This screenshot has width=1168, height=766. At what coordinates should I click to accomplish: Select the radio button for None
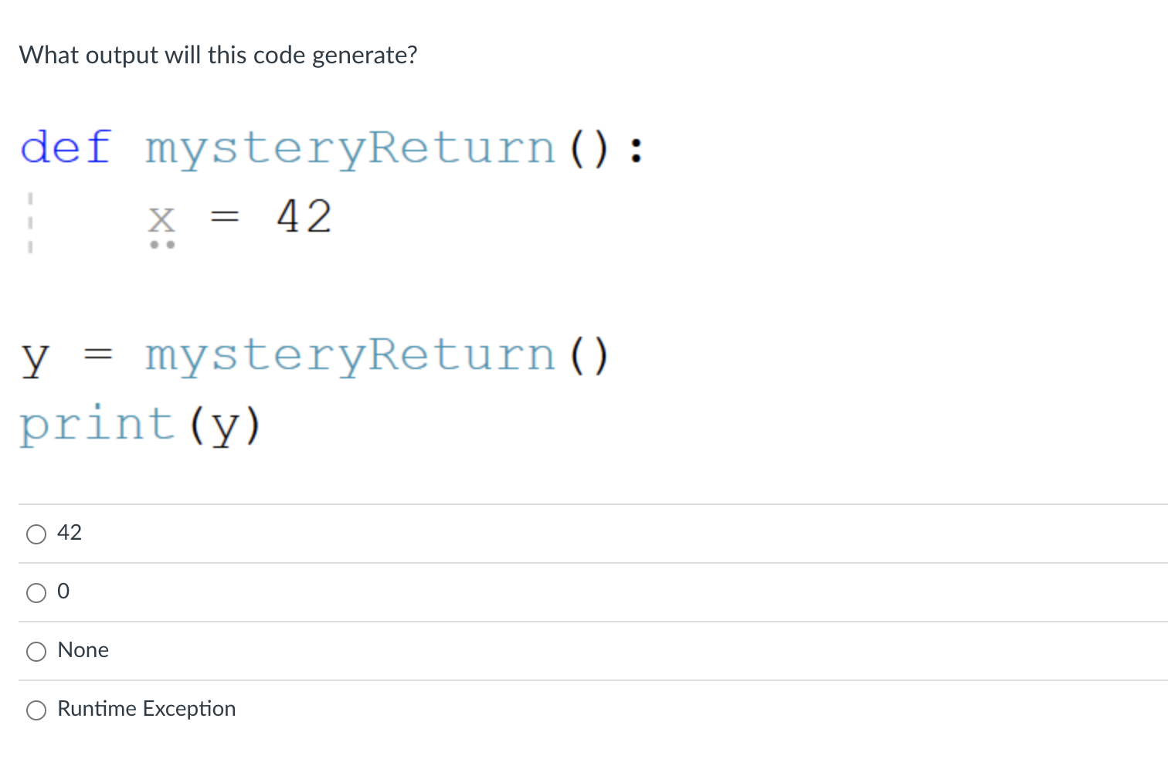(x=36, y=652)
